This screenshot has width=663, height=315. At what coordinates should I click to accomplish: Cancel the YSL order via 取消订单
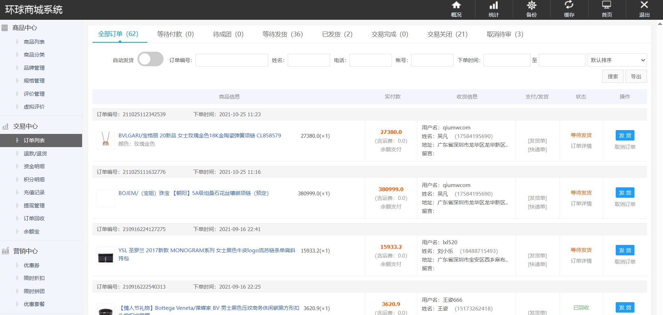pyautogui.click(x=625, y=262)
